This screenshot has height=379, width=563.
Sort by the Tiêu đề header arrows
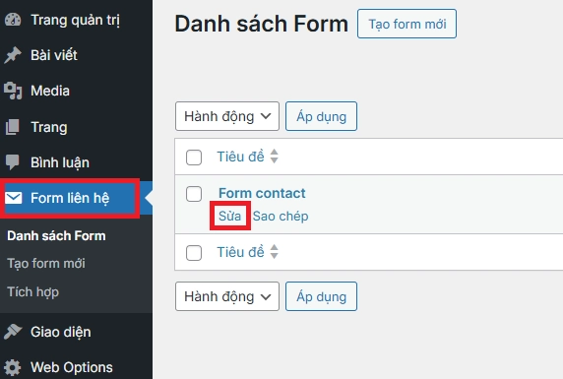[275, 157]
